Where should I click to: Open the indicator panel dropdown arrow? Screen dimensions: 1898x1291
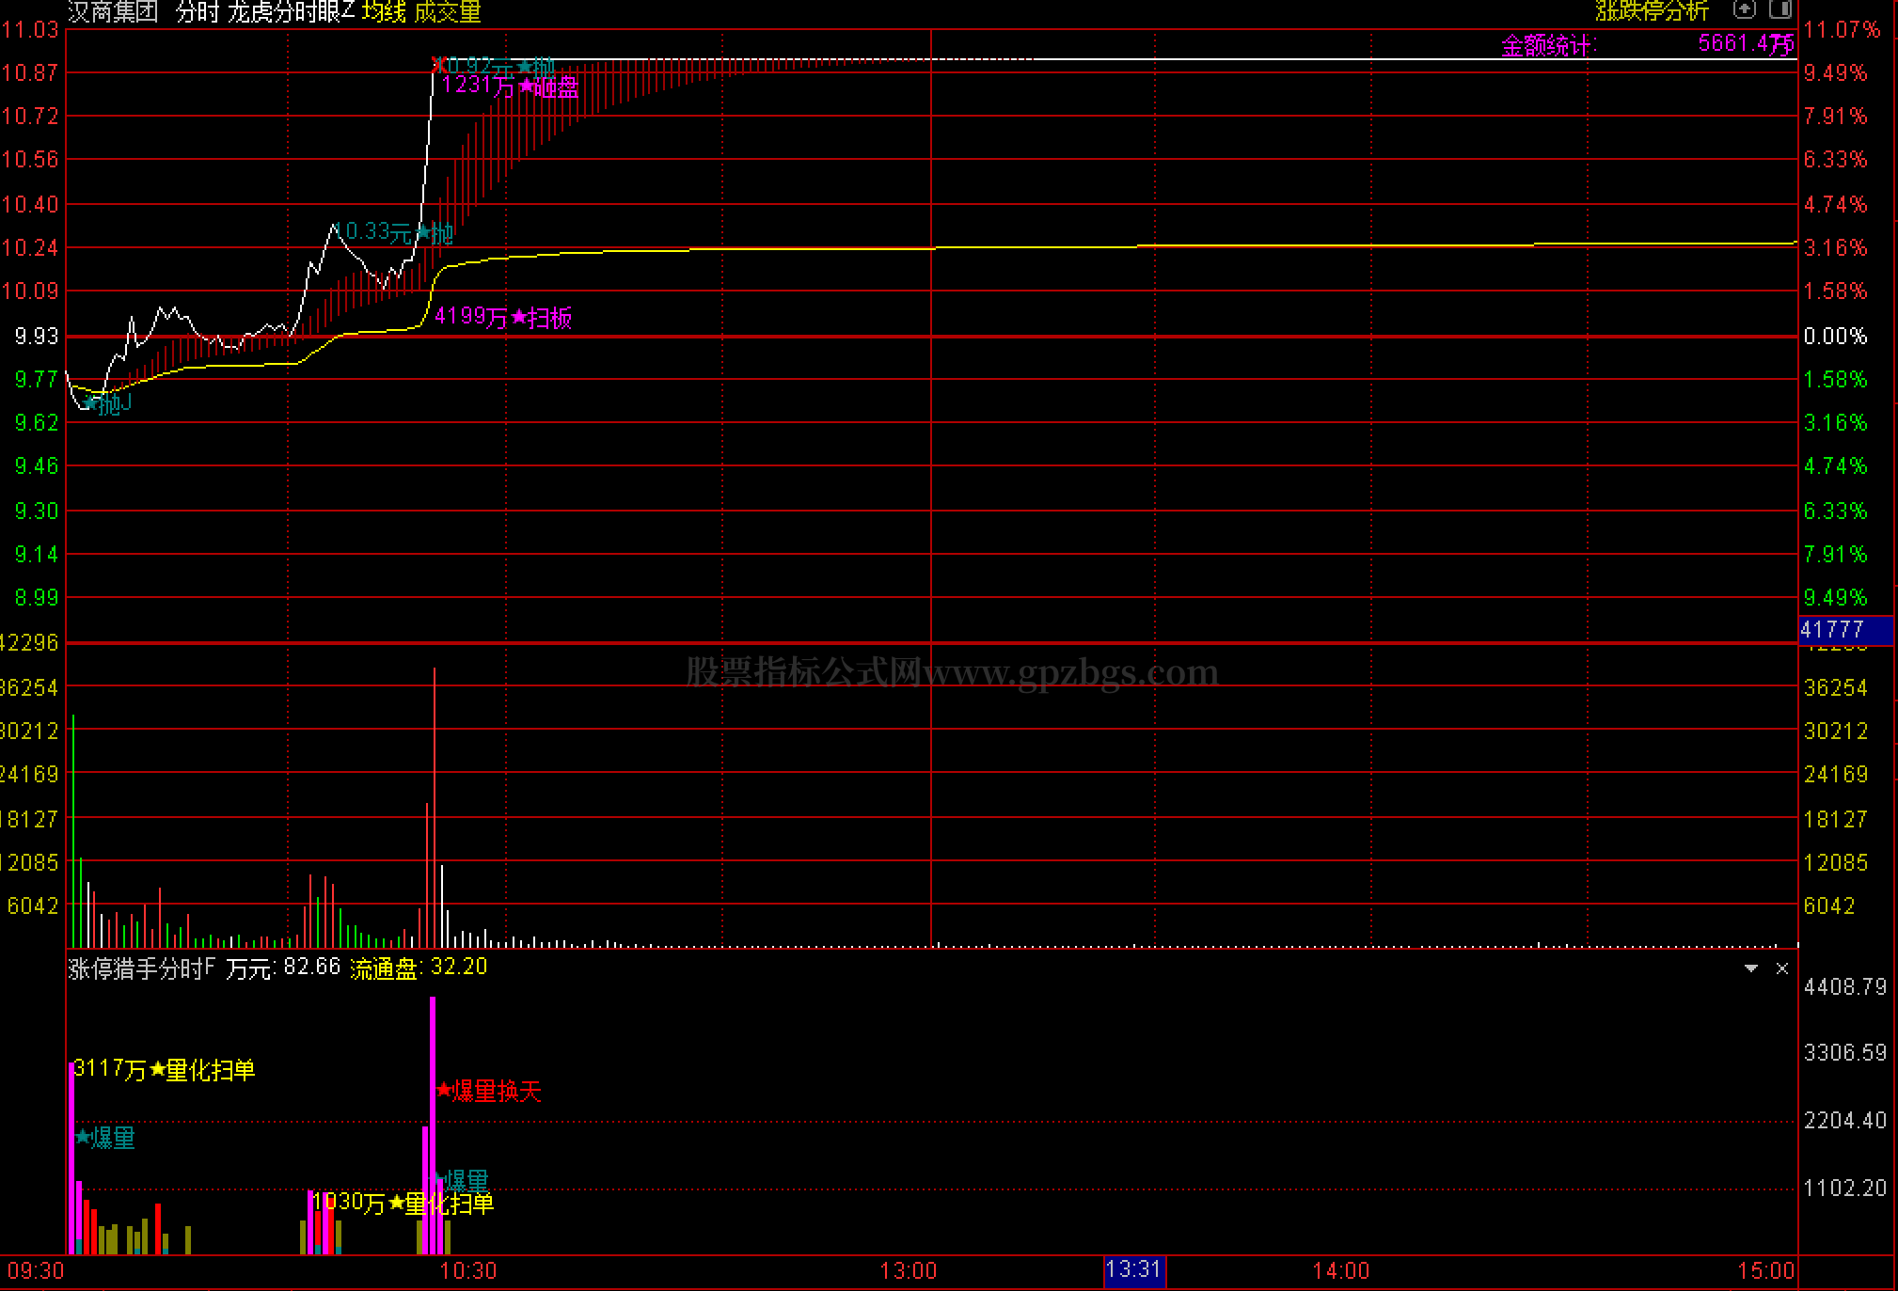pos(1751,968)
